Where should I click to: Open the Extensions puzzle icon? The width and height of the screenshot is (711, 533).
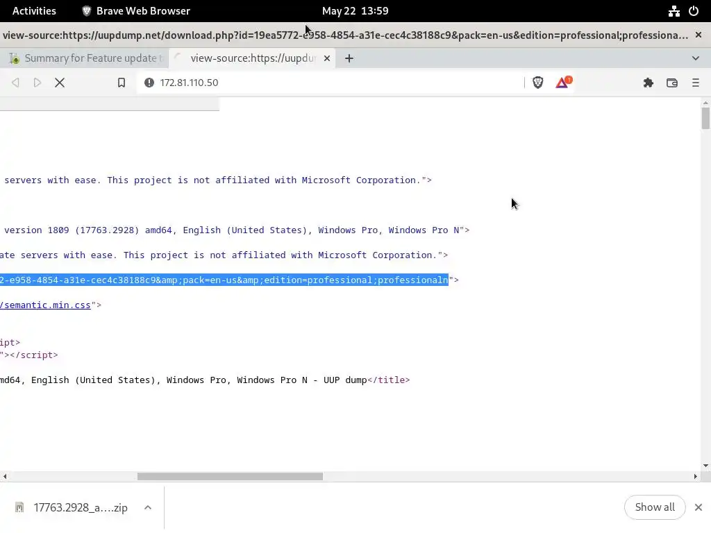pos(648,83)
